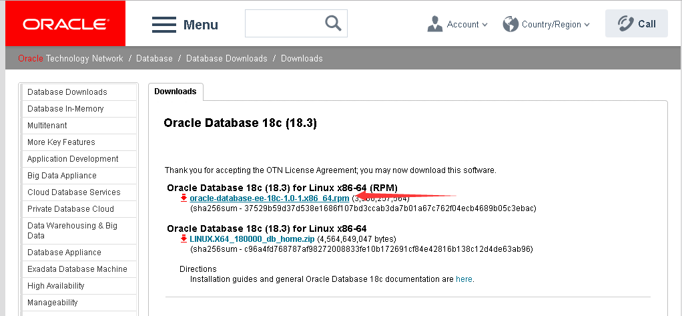Open the 'here' documentation link

[x=464, y=279]
